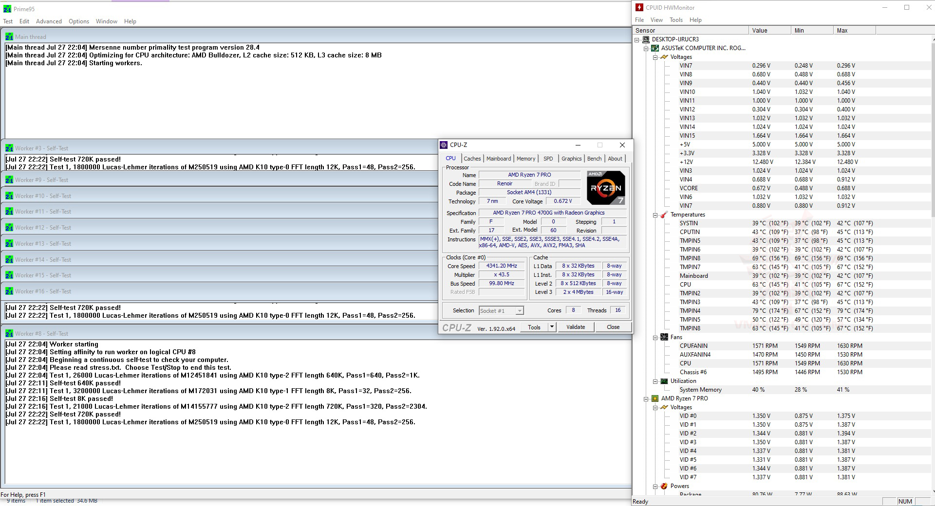Click the ASUSTeK motherboard icon in HWMonitor
The image size is (935, 506).
(655, 48)
